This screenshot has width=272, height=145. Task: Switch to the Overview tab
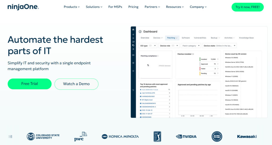pyautogui.click(x=145, y=38)
